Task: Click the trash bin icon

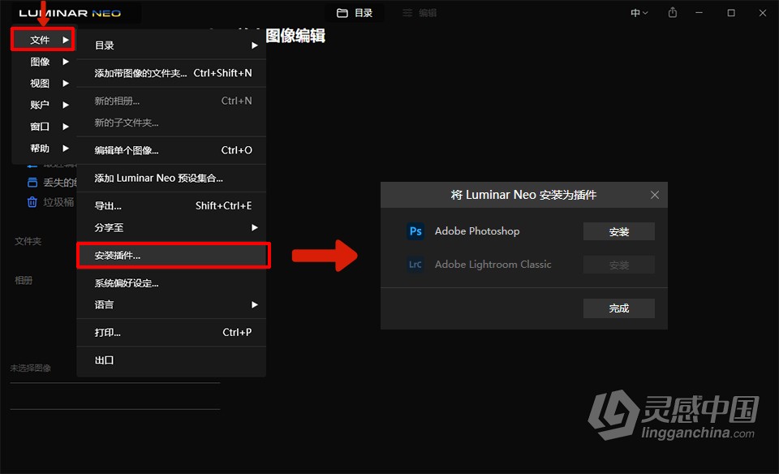Action: tap(32, 202)
